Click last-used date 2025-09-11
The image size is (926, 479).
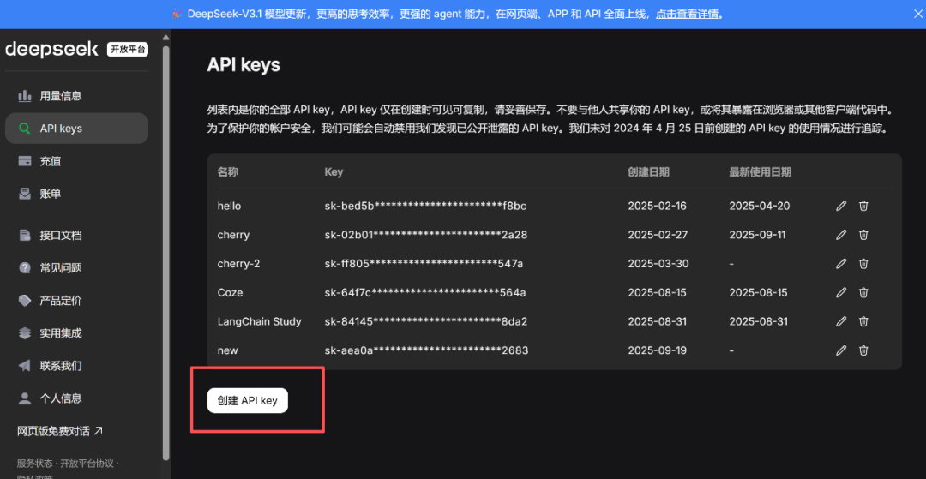pos(758,235)
